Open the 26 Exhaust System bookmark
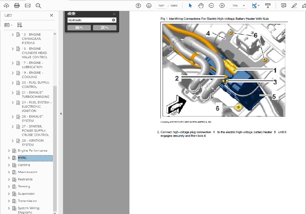This screenshot has height=214, width=306. click(32, 118)
